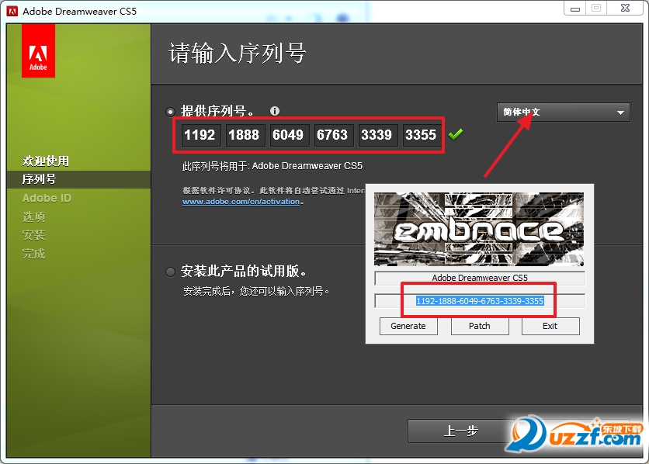The image size is (649, 464).
Task: Select the provide serial number radio button
Action: click(170, 112)
